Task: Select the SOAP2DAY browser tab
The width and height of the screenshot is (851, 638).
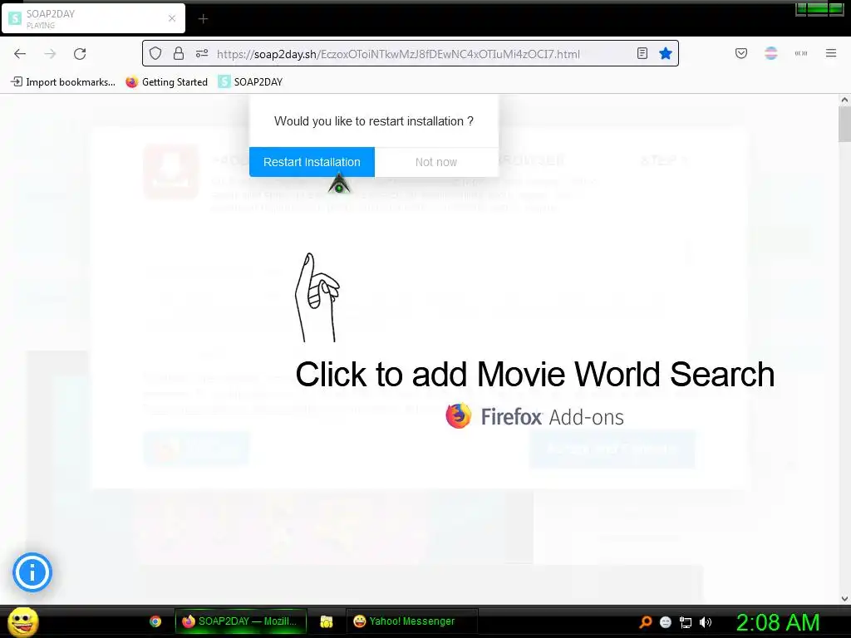Action: coord(93,18)
